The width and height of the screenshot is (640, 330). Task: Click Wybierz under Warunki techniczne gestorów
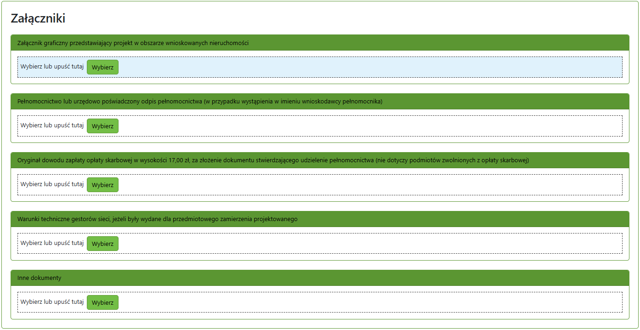[102, 244]
